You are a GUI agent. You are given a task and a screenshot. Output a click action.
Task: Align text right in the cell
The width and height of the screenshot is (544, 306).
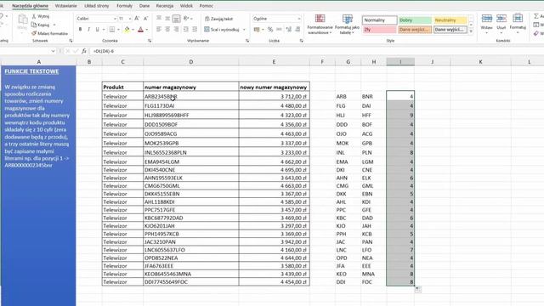[177, 30]
